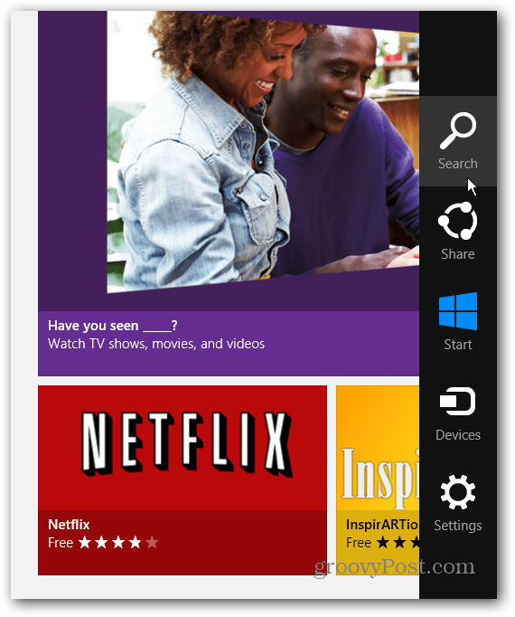Click the InspirARTion "Free" price label
This screenshot has height=617, width=515.
coord(359,543)
